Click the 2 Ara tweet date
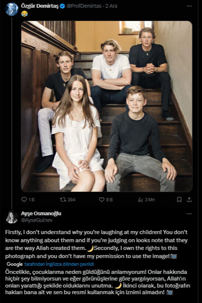 click(111, 6)
